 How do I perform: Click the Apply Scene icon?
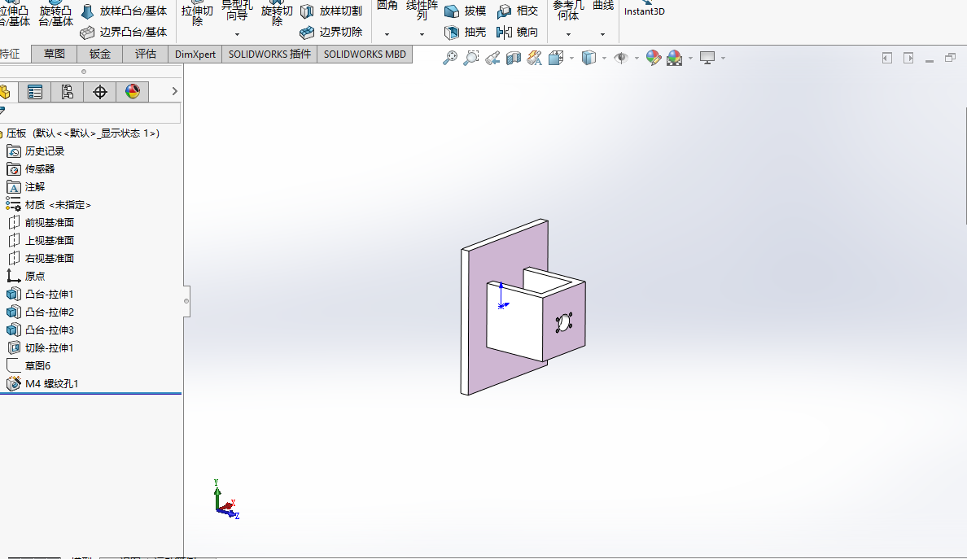[674, 58]
